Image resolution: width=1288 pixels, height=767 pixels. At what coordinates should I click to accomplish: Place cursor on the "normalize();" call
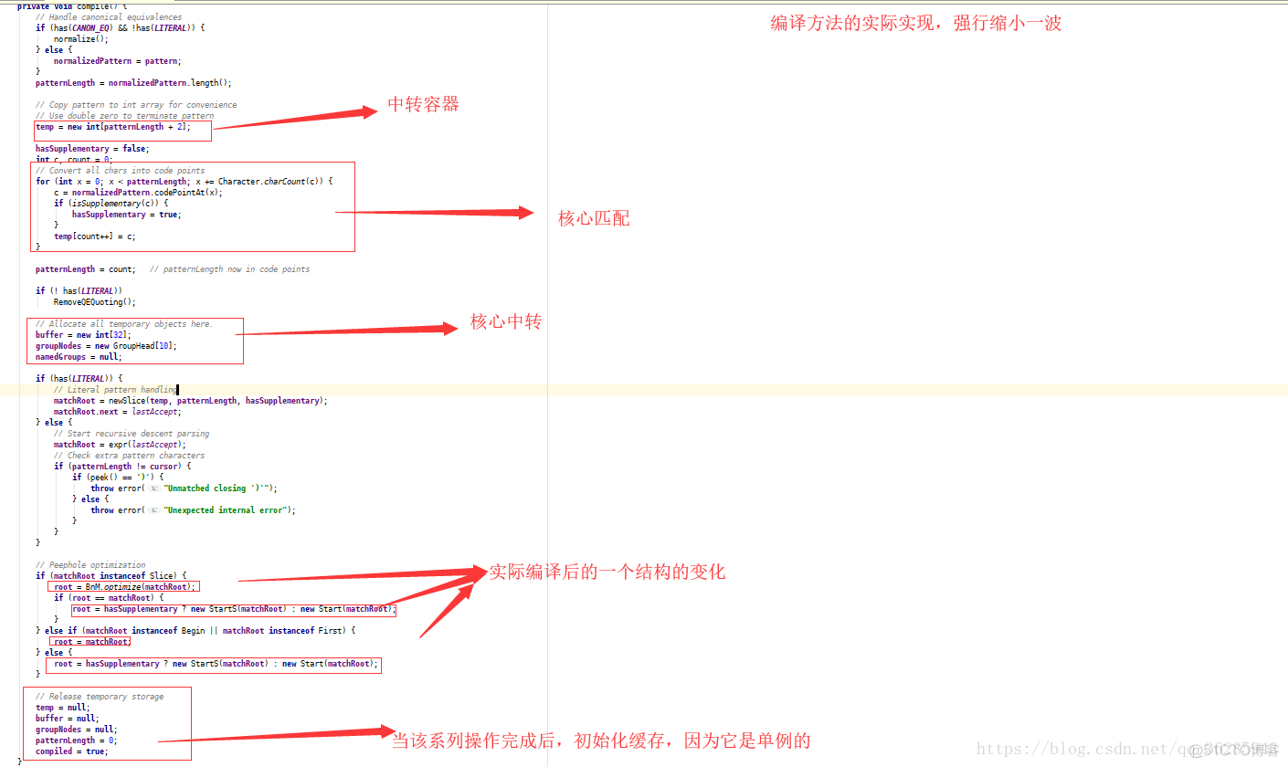pyautogui.click(x=81, y=39)
